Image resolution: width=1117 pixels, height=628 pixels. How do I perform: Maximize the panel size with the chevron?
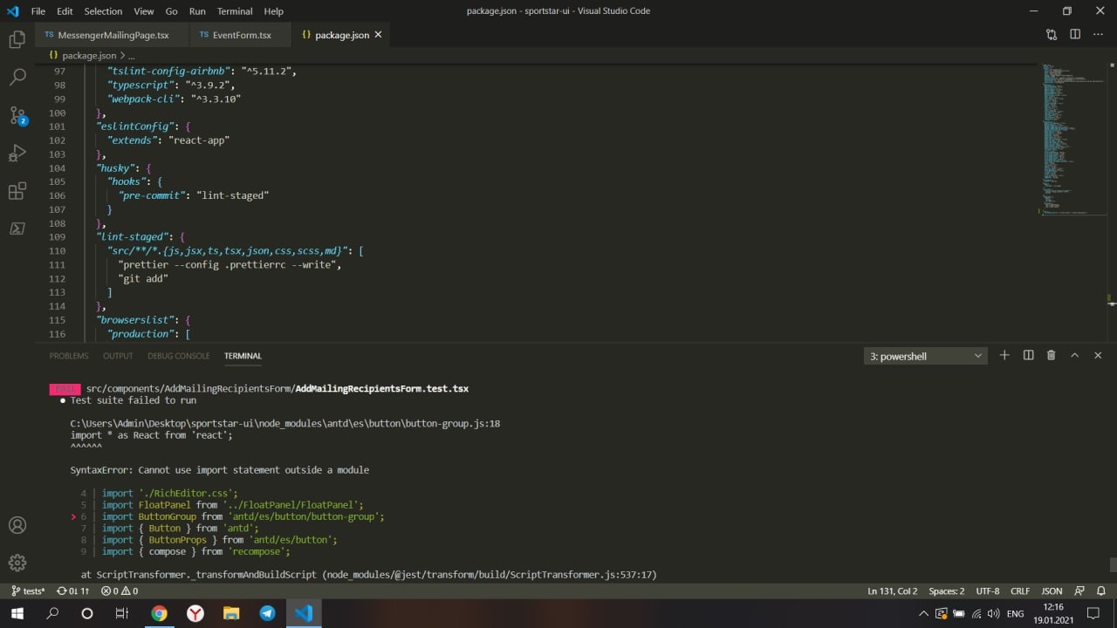pos(1074,355)
